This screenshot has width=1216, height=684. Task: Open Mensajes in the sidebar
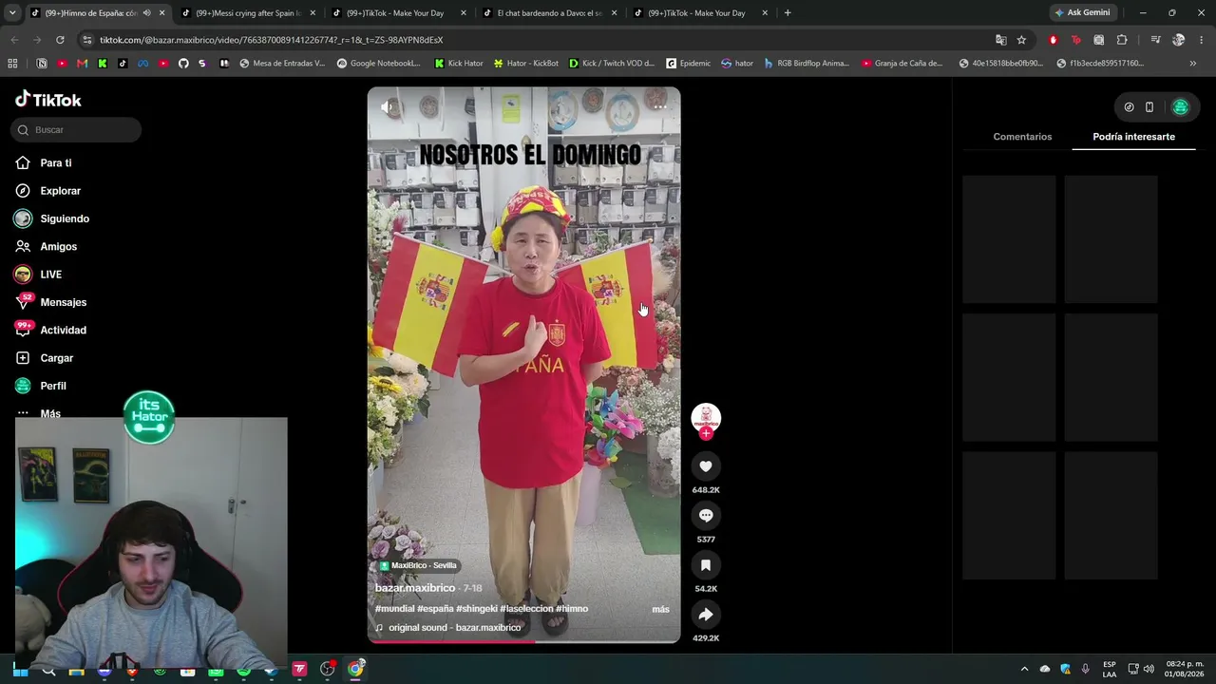click(63, 302)
